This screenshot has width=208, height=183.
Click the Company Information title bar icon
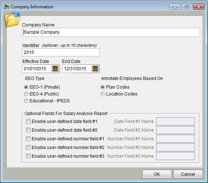tap(6, 7)
